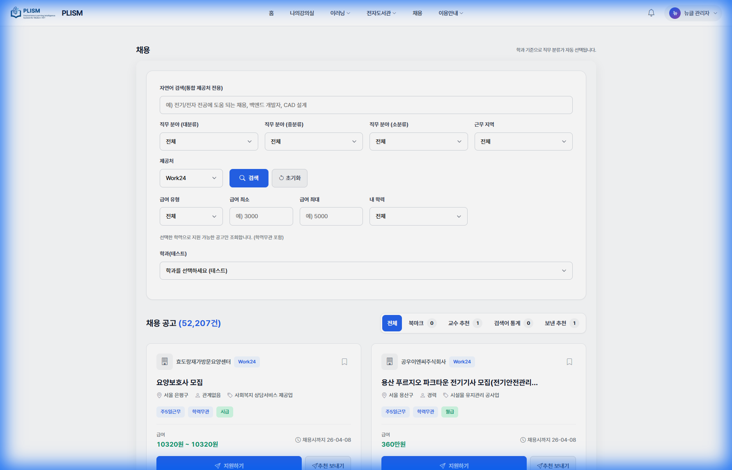Click the 효도랑재가방문요양센터 building icon
Image resolution: width=732 pixels, height=470 pixels.
click(x=165, y=362)
